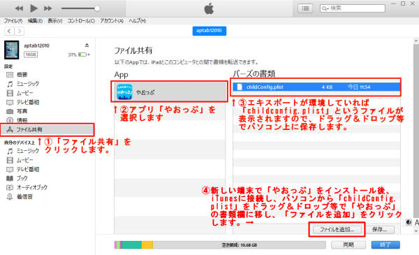Eject the aptab12010 device
The width and height of the screenshot is (419, 255).
click(x=87, y=45)
